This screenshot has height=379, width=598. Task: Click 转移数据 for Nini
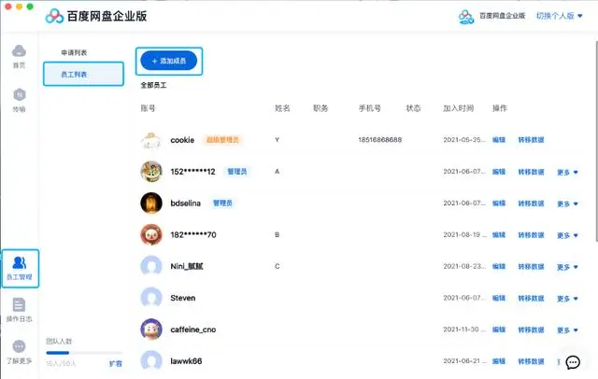[531, 267]
